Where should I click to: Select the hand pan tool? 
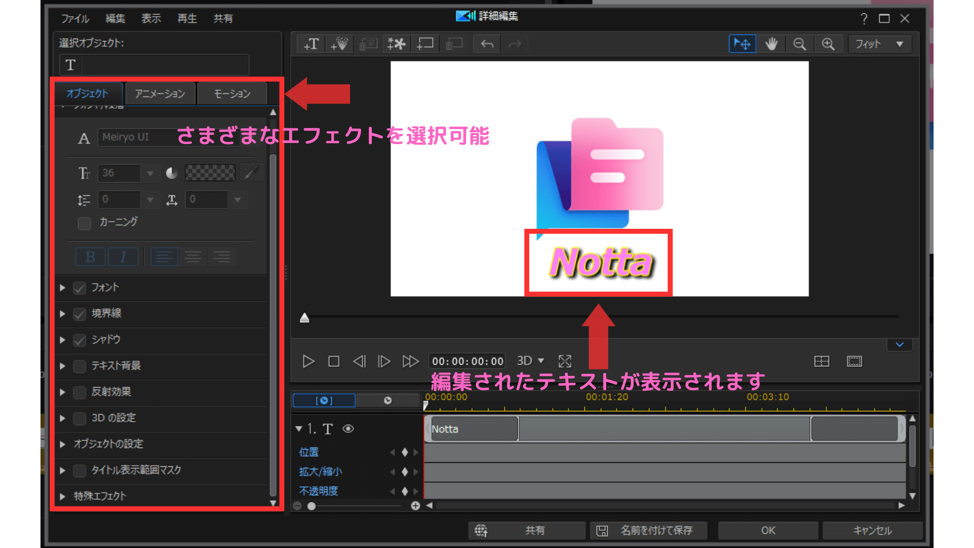click(x=771, y=44)
